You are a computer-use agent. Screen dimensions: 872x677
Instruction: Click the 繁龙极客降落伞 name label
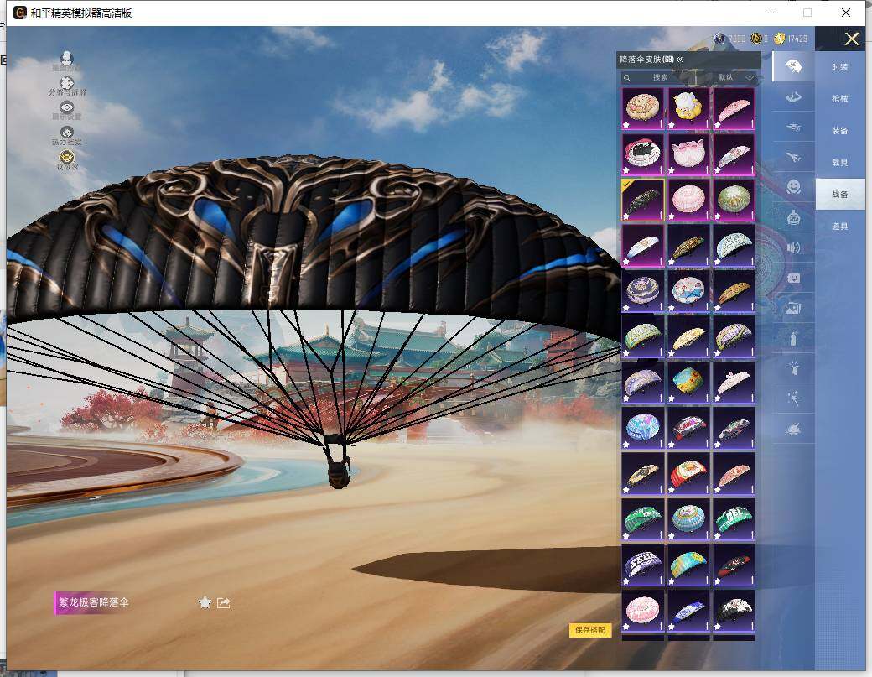(93, 602)
